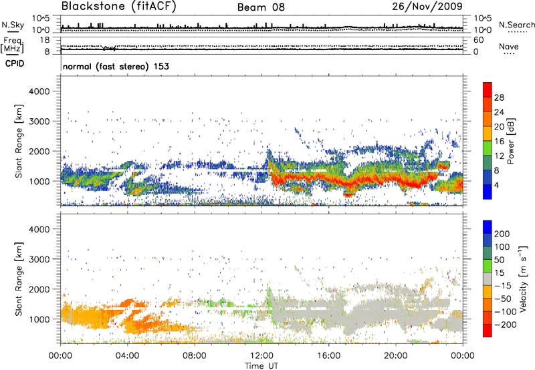This screenshot has width=535, height=370.
Task: Click the '1000' tick of velocity panel
Action: click(x=39, y=319)
